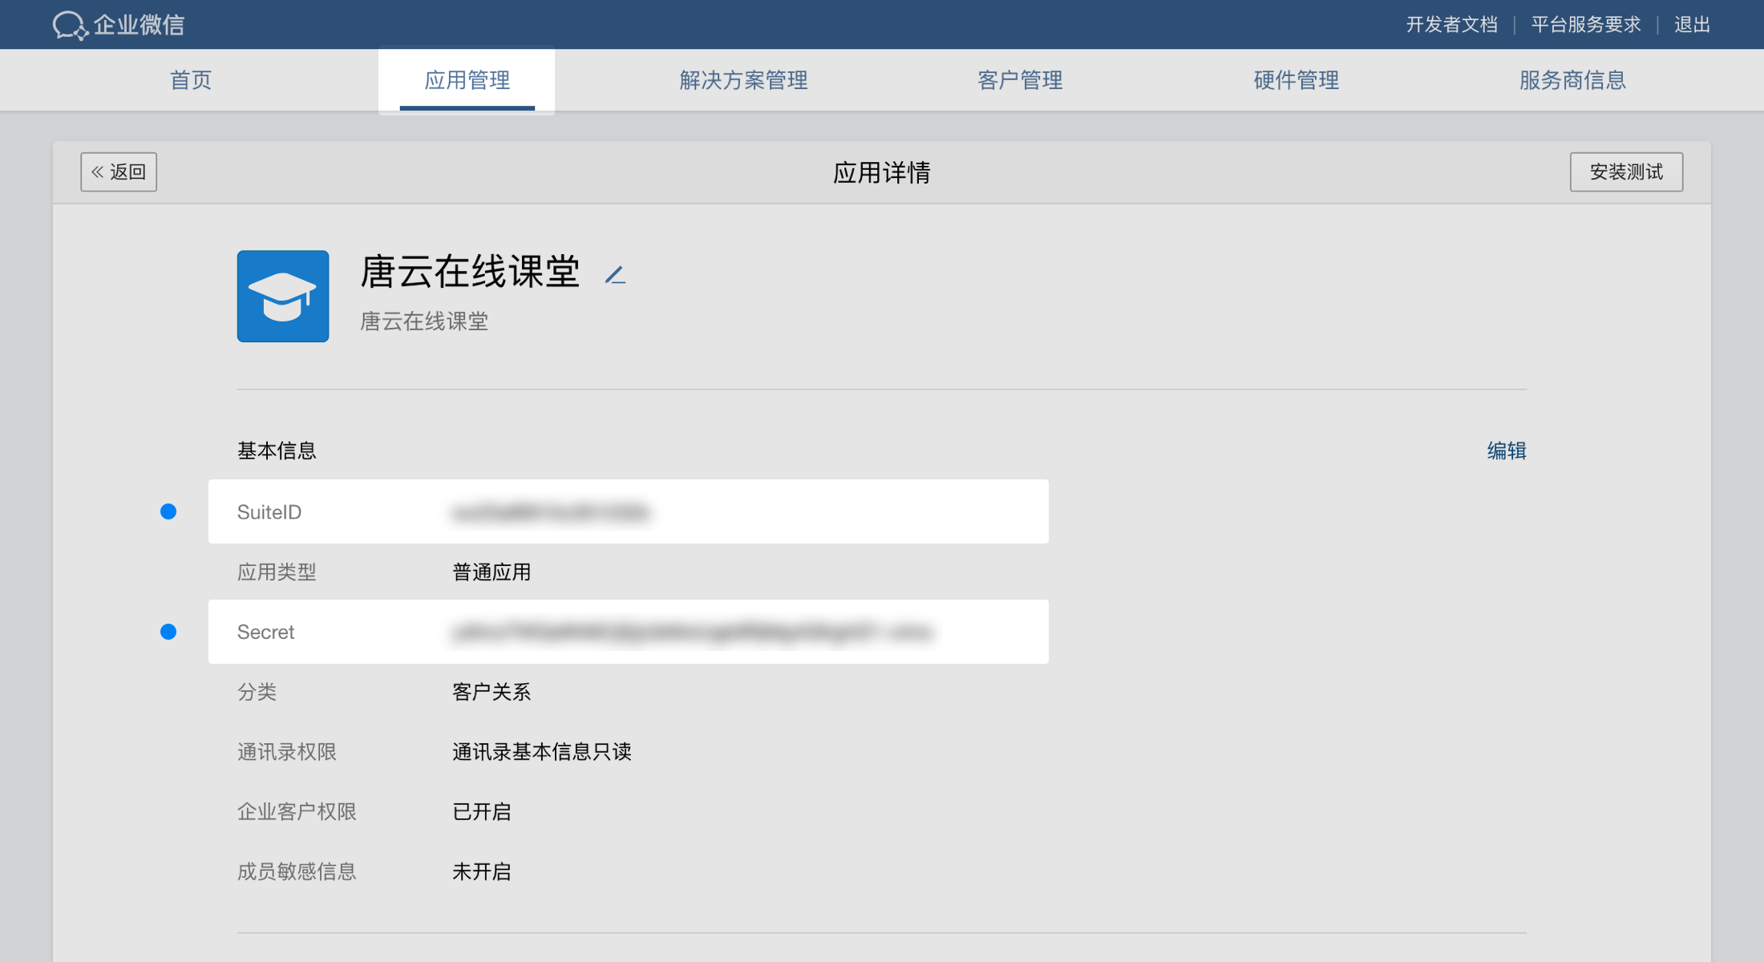Click the 唐云在线课堂 graduation cap app icon
1764x962 pixels.
point(283,296)
